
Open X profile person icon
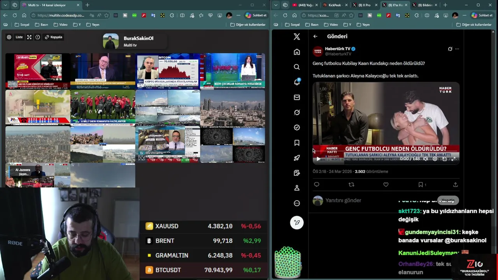tap(297, 188)
